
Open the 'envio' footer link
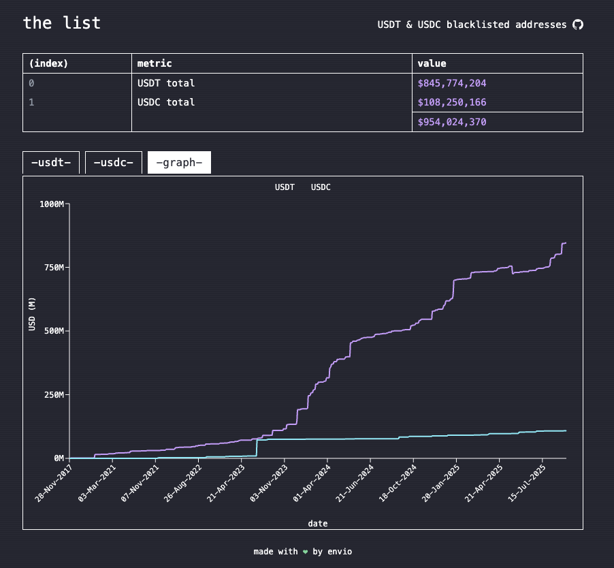pos(340,552)
